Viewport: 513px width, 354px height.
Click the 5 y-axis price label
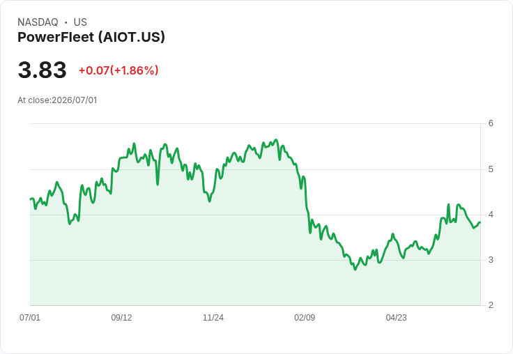(491, 169)
